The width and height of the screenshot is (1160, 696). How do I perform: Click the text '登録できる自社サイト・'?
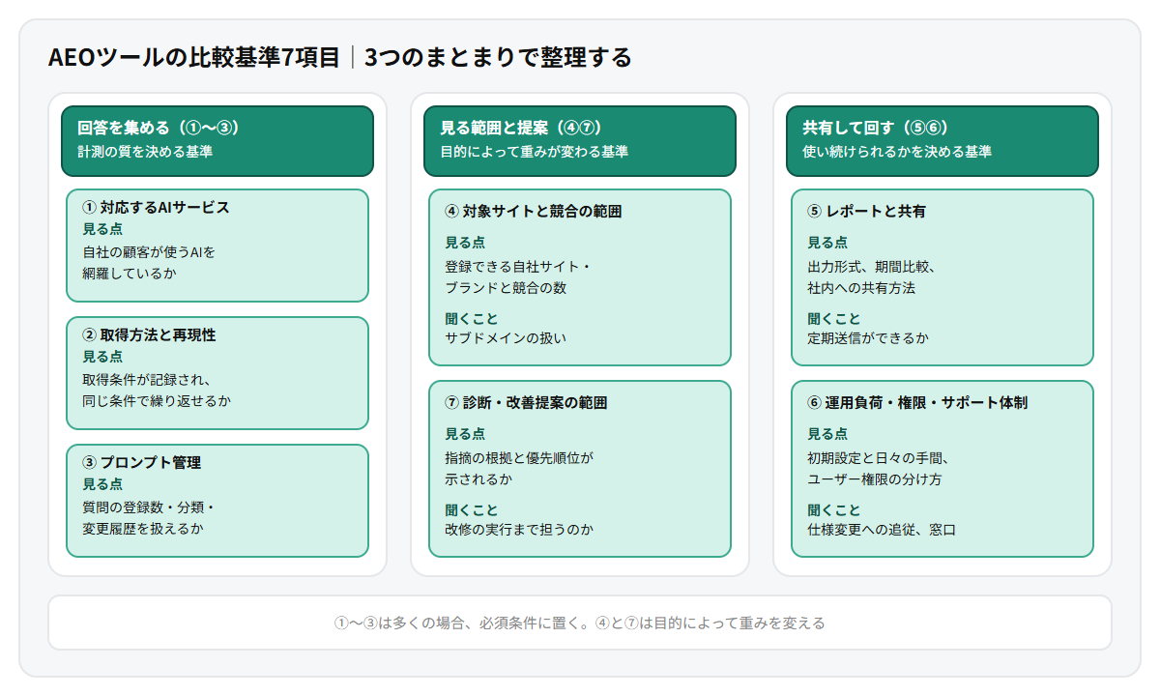pyautogui.click(x=517, y=266)
